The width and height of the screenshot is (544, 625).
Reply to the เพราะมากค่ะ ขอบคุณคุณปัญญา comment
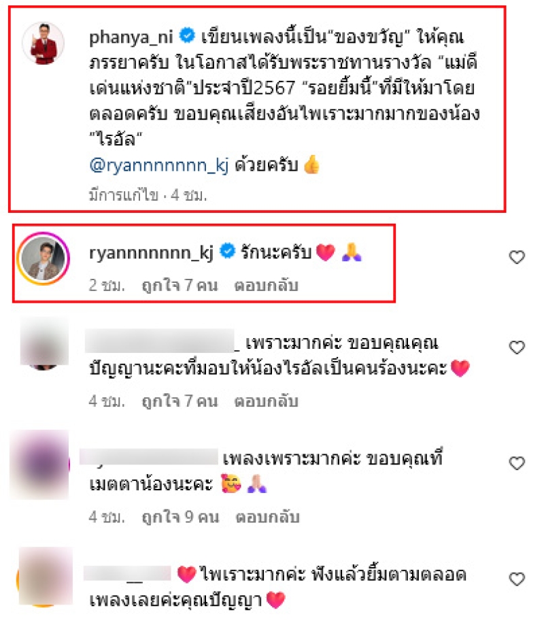click(x=266, y=401)
